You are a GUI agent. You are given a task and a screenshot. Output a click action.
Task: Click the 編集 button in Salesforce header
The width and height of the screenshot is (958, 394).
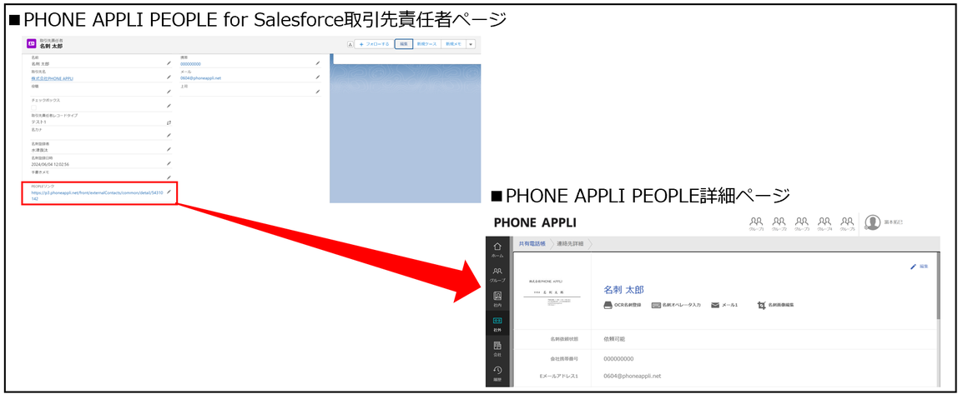click(x=403, y=44)
